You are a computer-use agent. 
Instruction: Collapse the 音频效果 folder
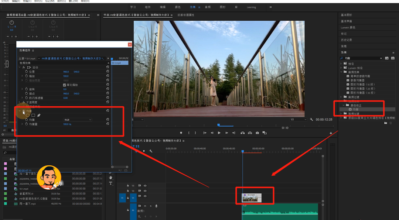click(x=341, y=72)
